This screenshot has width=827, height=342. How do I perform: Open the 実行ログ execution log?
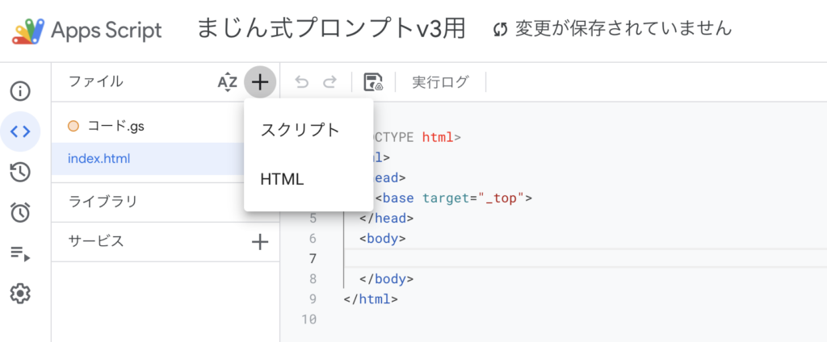tap(440, 81)
